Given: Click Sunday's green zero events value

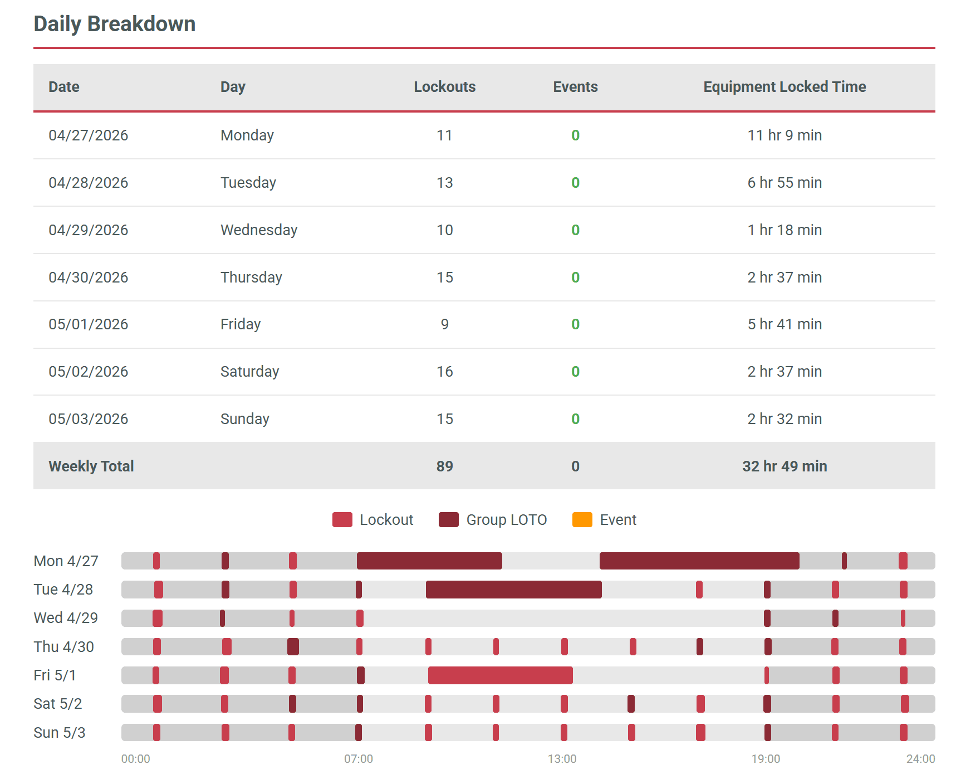Looking at the screenshot, I should click(575, 419).
